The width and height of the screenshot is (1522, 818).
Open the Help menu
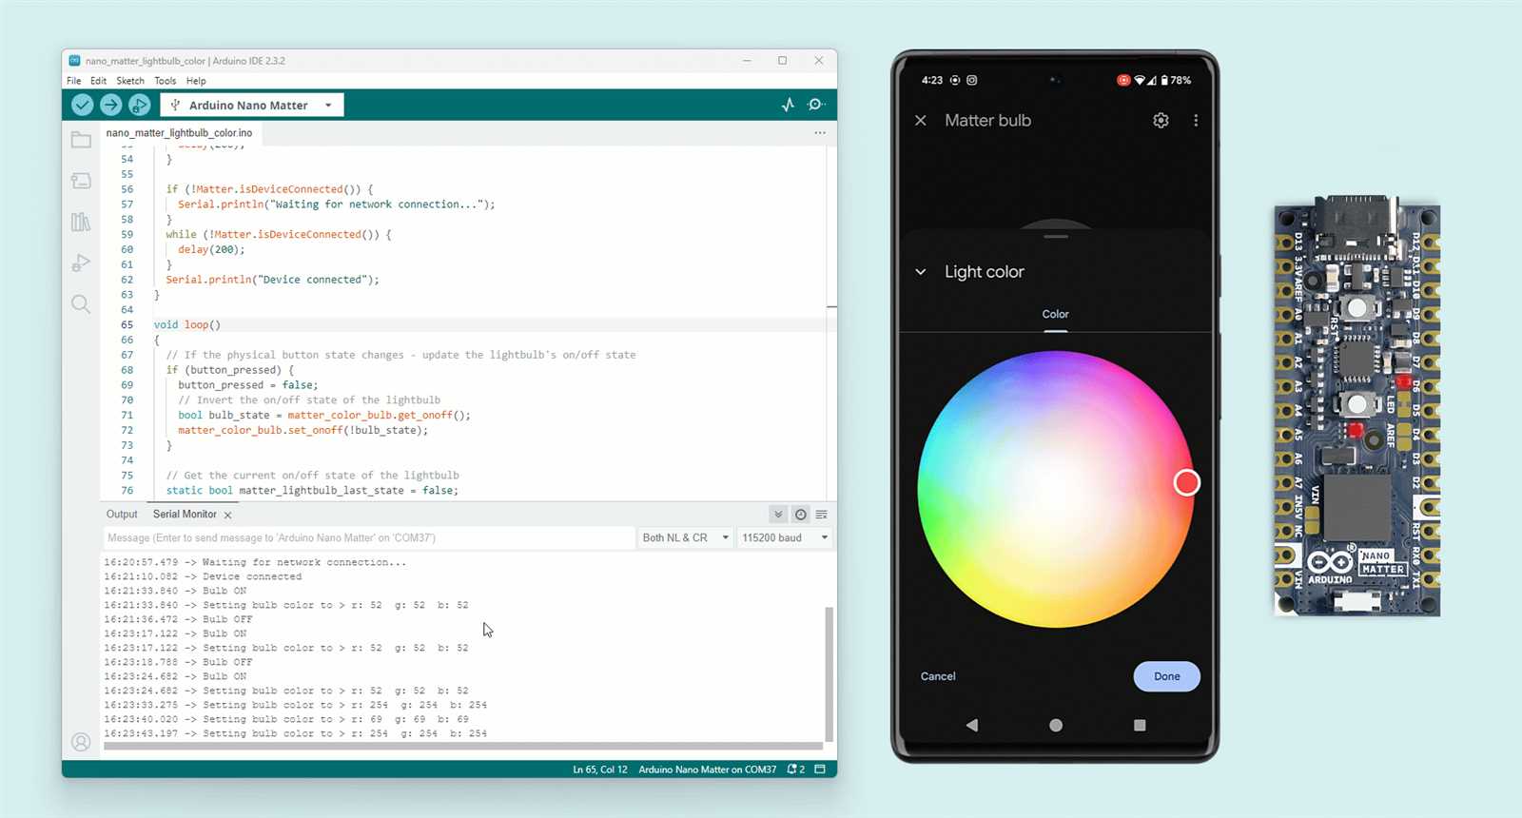tap(196, 81)
